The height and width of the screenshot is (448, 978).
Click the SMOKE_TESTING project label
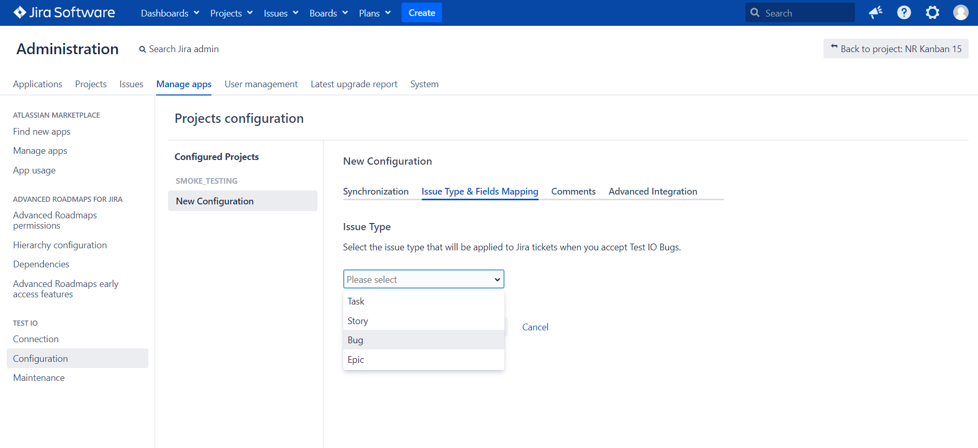[x=206, y=181]
